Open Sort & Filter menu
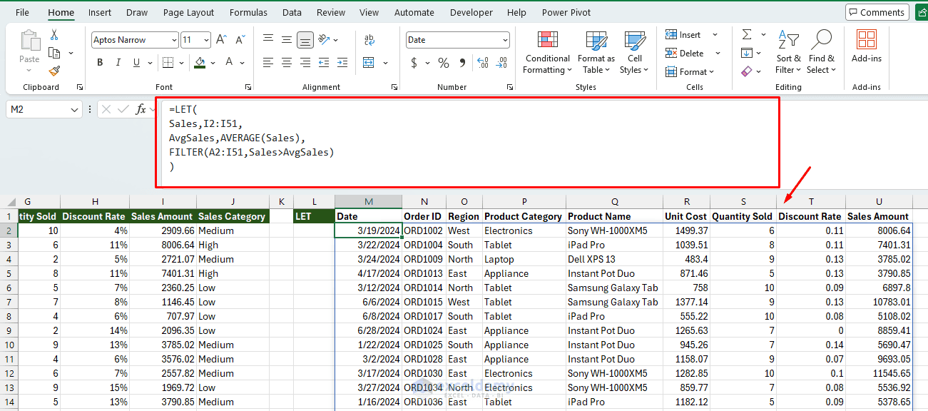The height and width of the screenshot is (411, 928). click(788, 51)
